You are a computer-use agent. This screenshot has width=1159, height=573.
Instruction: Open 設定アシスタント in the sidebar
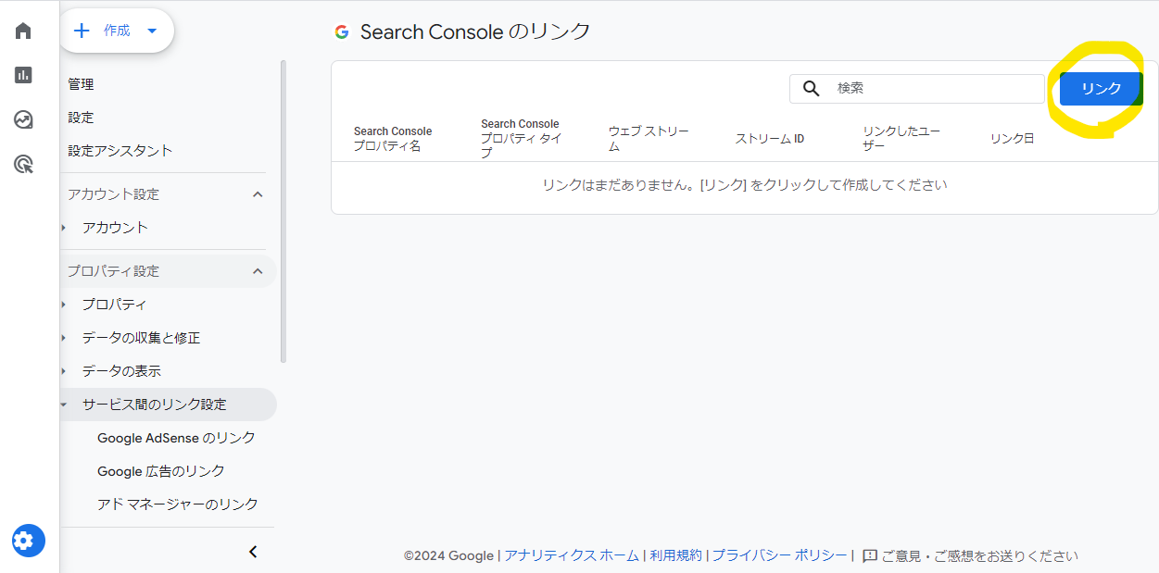(120, 150)
